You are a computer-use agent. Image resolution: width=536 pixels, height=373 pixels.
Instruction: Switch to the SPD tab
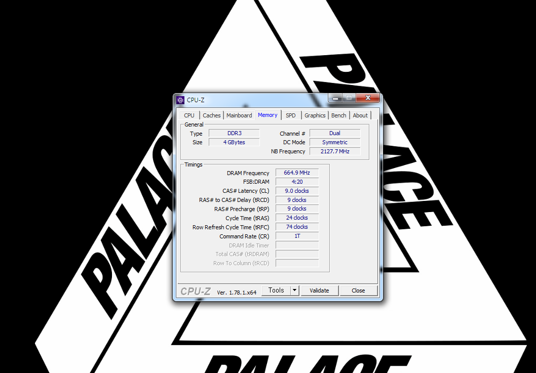pos(290,115)
